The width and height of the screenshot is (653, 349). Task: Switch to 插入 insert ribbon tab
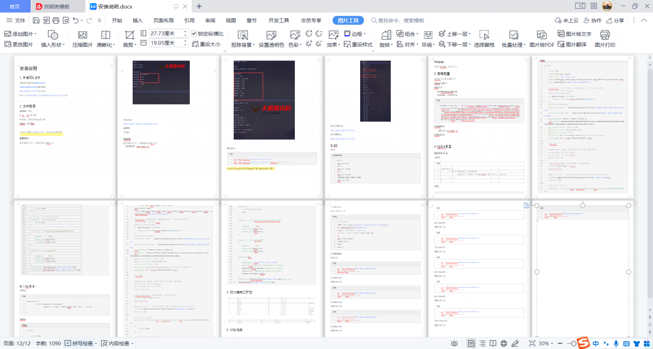138,20
